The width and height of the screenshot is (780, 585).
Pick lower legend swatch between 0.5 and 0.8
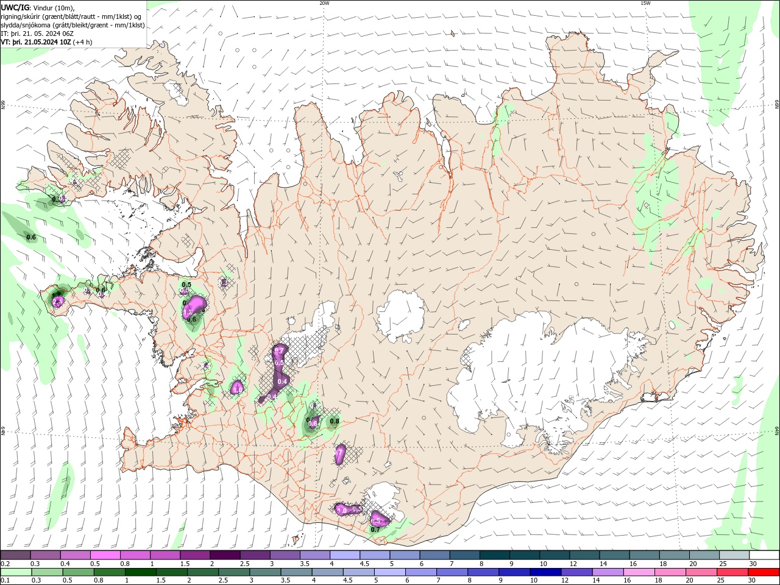(x=79, y=572)
